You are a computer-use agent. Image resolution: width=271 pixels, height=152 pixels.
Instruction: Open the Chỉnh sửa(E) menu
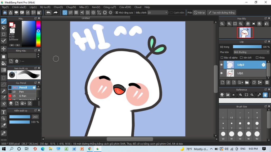(19, 7)
